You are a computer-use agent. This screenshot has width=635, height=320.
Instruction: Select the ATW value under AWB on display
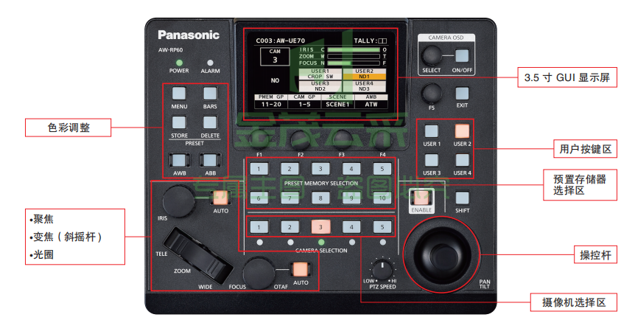coord(371,104)
